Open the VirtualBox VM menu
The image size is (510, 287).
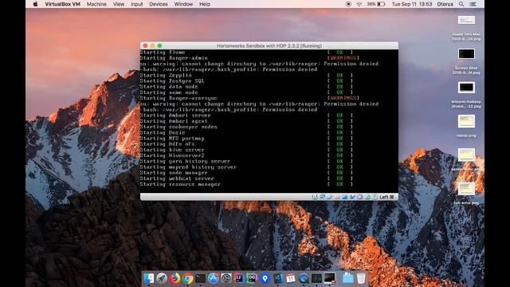[x=62, y=4]
